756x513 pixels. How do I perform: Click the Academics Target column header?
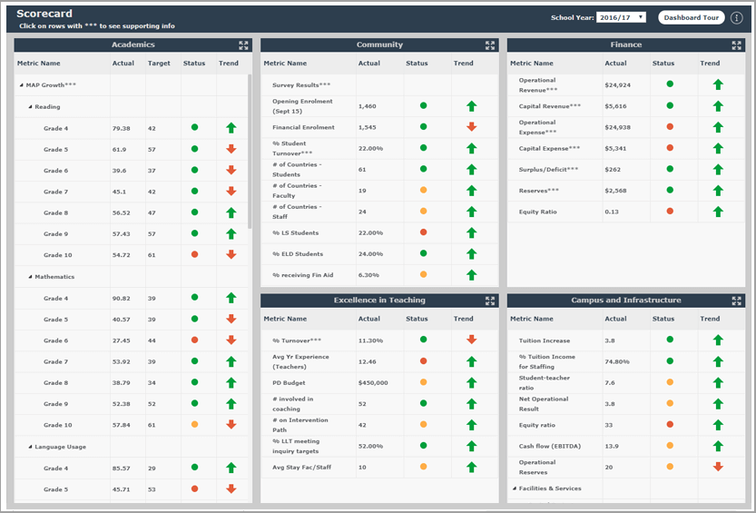tap(159, 64)
